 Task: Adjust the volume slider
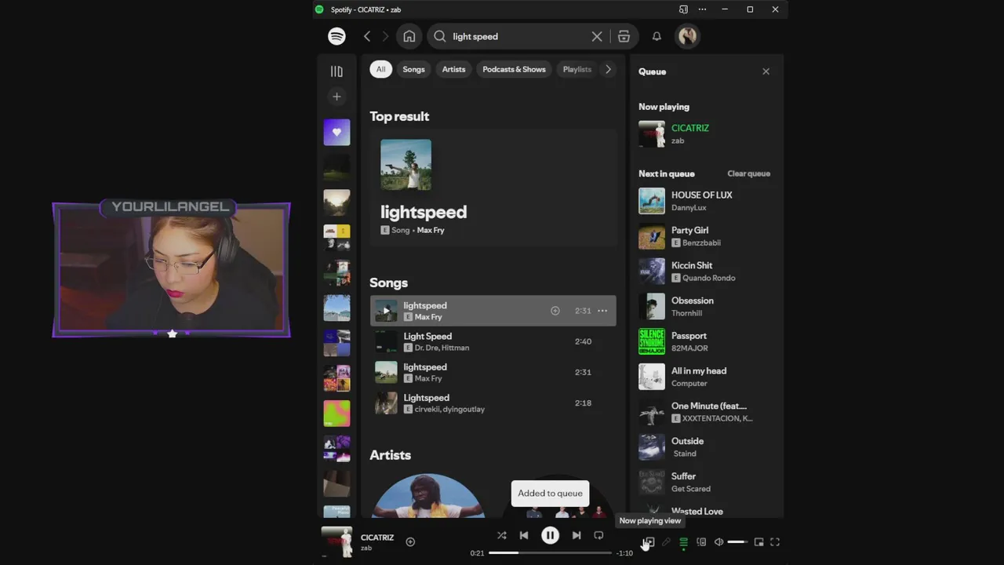tap(737, 542)
